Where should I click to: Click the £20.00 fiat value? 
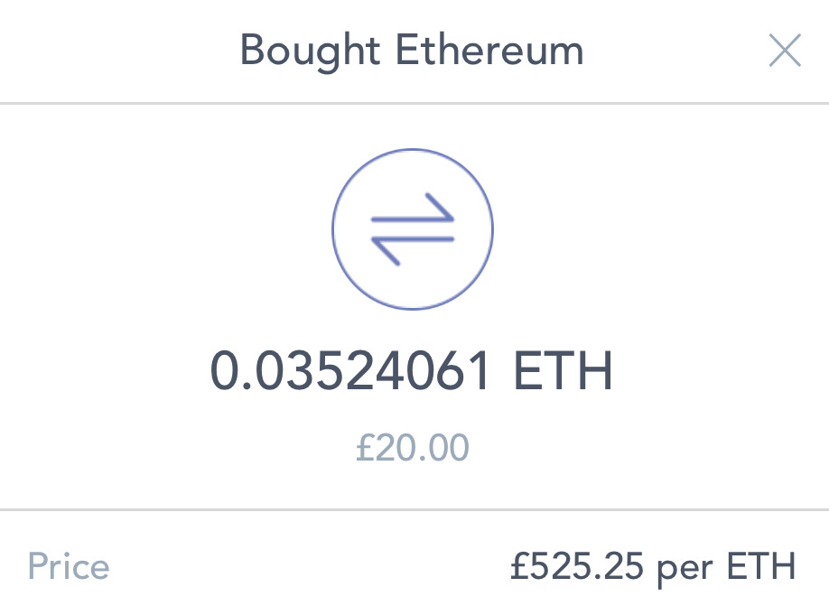[412, 447]
